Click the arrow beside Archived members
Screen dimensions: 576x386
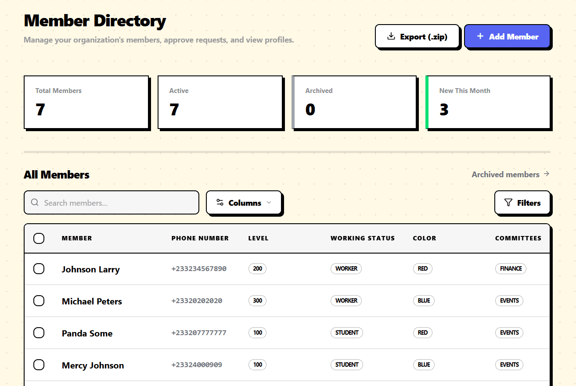tap(547, 174)
